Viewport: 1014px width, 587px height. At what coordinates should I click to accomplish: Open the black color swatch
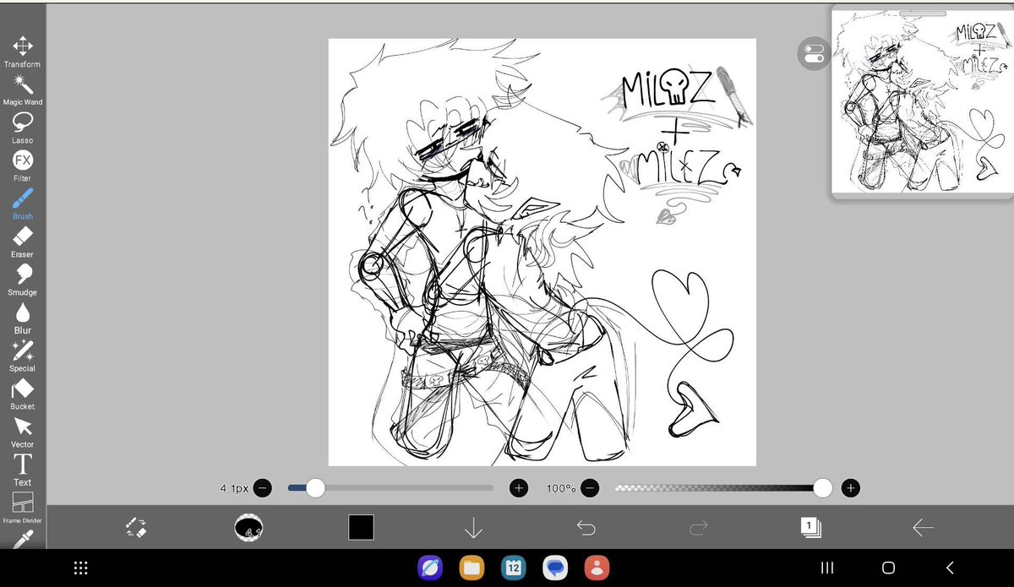[x=361, y=528]
